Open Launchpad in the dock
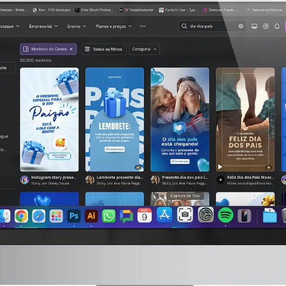286x286 pixels. pos(56,216)
